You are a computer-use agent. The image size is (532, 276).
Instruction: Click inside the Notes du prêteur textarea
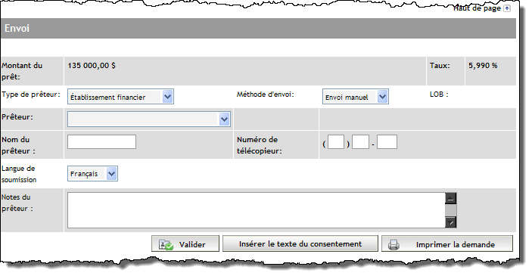tap(256, 210)
